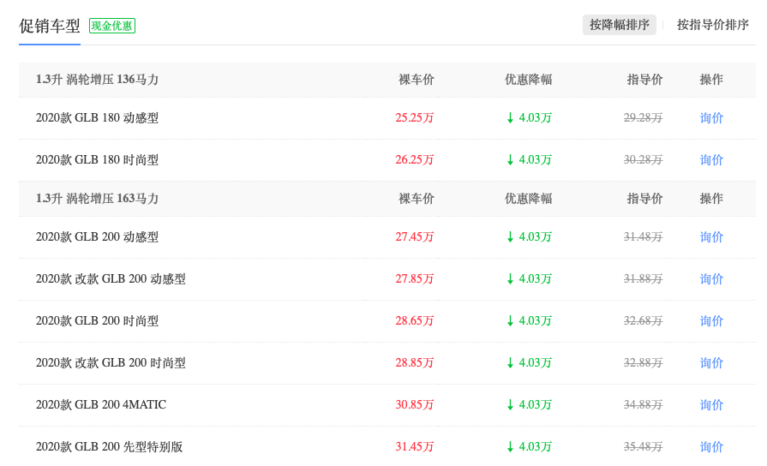Open model 2020款 改款 GLB 200 时尚型
767x466 pixels.
tap(111, 363)
